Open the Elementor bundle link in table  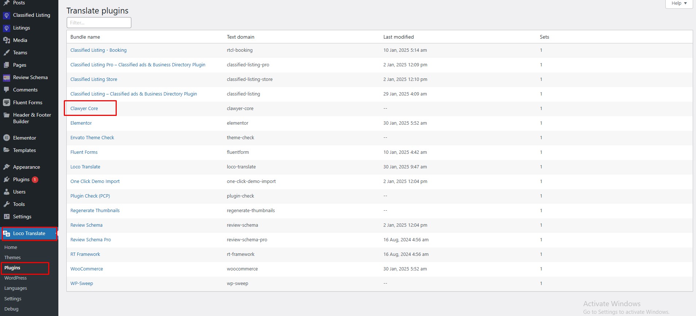[x=81, y=123]
